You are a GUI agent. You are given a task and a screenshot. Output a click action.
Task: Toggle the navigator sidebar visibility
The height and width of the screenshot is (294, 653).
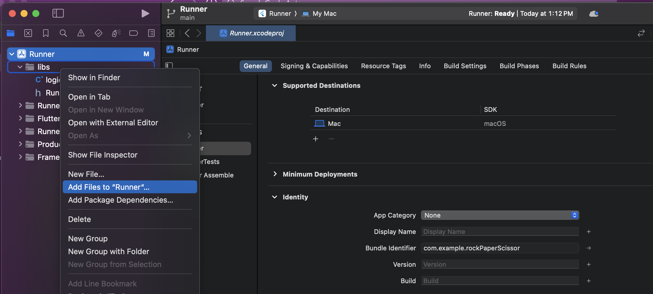pos(58,13)
